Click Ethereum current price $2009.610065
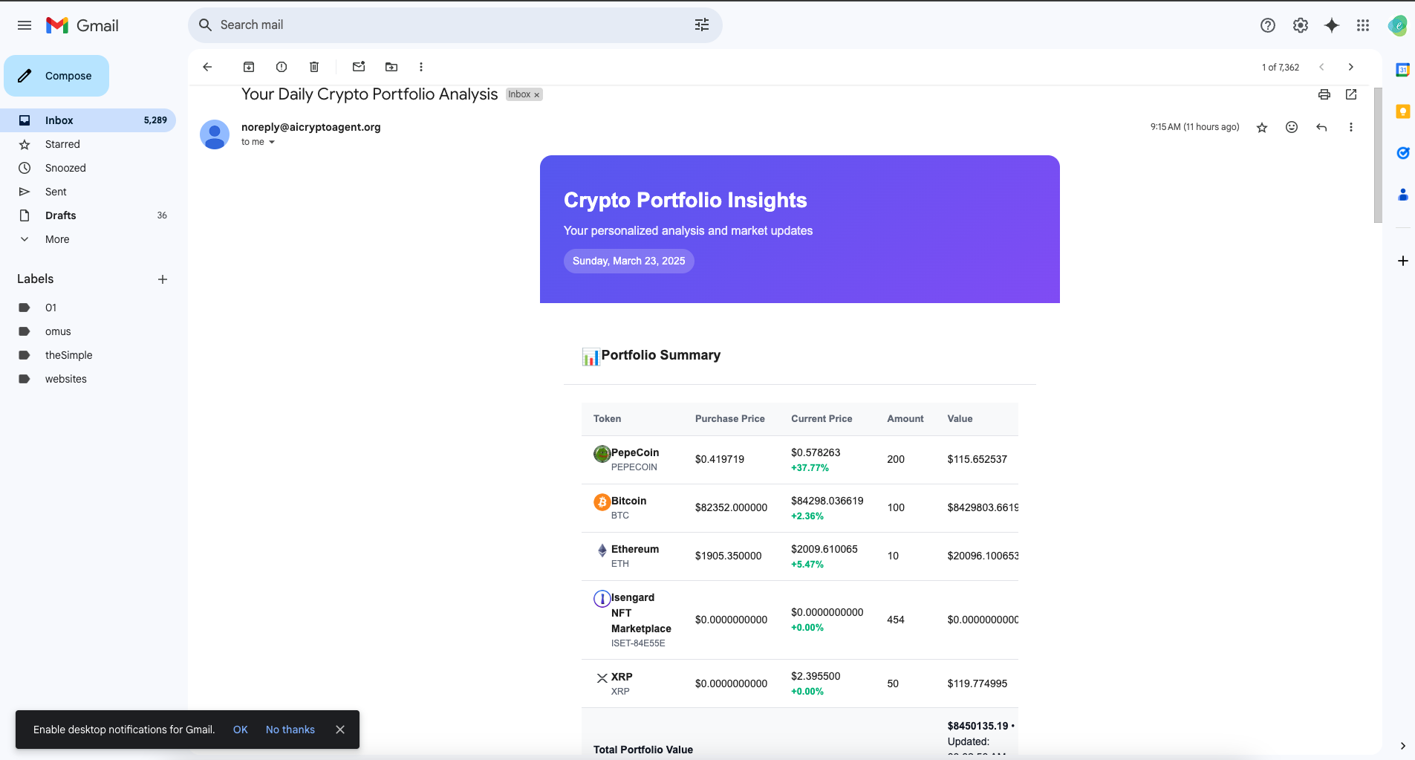The height and width of the screenshot is (760, 1415). [824, 549]
